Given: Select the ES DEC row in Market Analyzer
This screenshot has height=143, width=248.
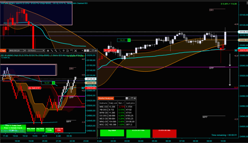Looking at the screenshot, I should (117, 116).
